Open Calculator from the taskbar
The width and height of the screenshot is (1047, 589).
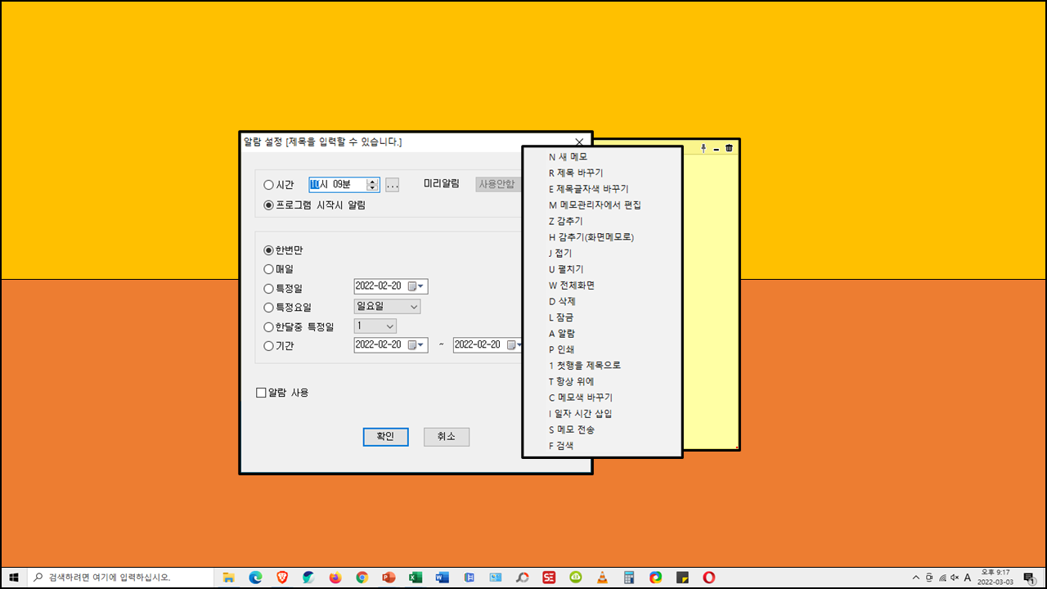(x=629, y=577)
